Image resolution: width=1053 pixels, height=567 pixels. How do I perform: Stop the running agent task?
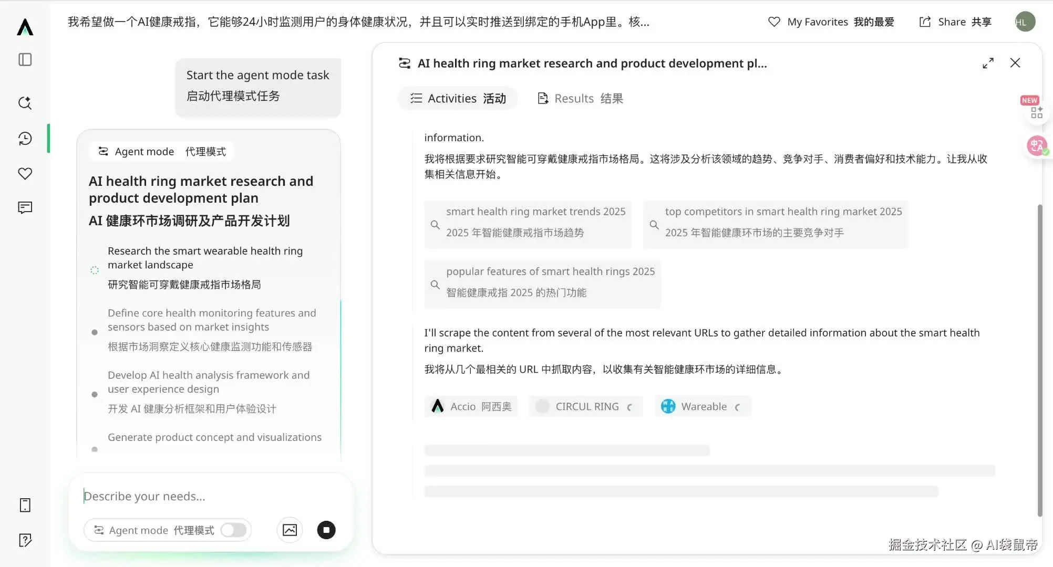click(x=326, y=530)
